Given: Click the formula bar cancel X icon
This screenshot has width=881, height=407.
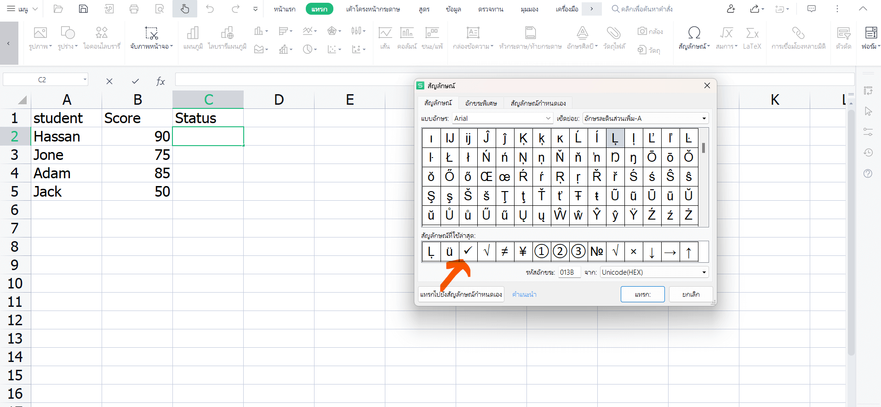Looking at the screenshot, I should click(x=109, y=81).
